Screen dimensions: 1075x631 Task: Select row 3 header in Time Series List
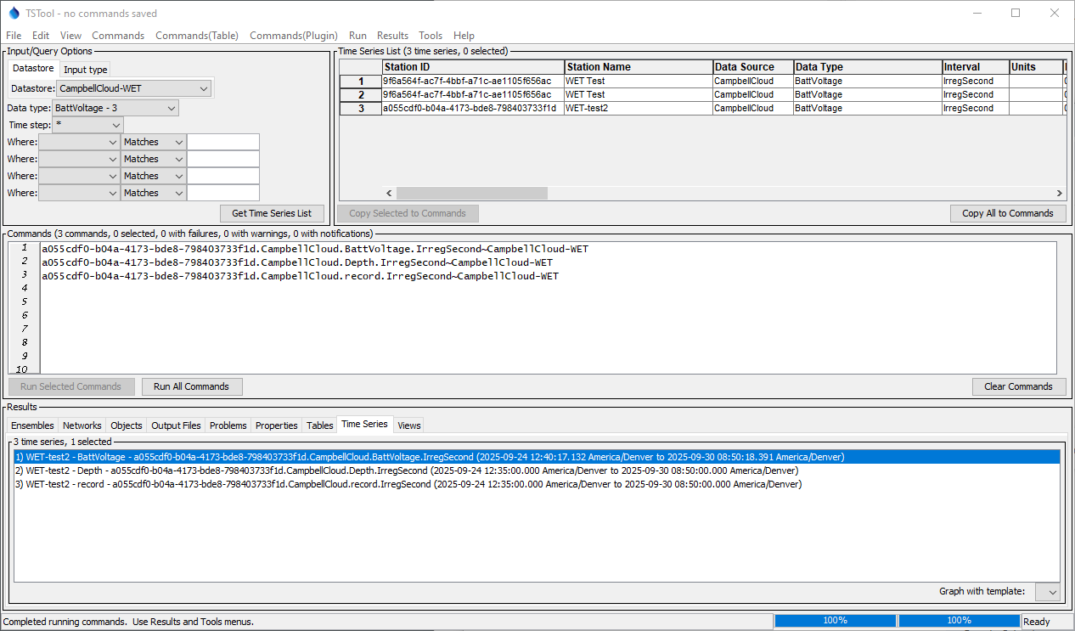(360, 109)
